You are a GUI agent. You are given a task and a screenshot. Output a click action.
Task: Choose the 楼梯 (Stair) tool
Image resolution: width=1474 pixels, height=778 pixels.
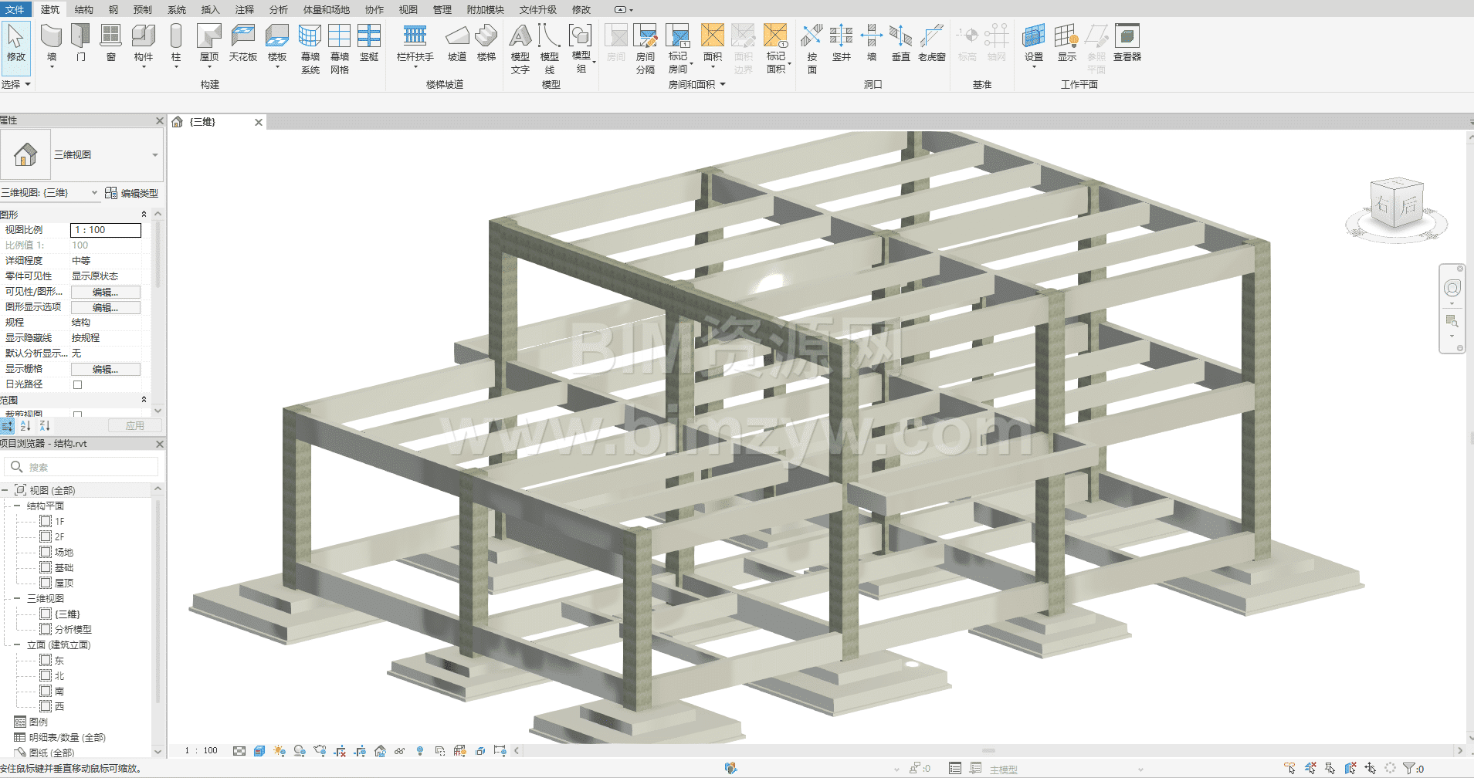(x=486, y=36)
